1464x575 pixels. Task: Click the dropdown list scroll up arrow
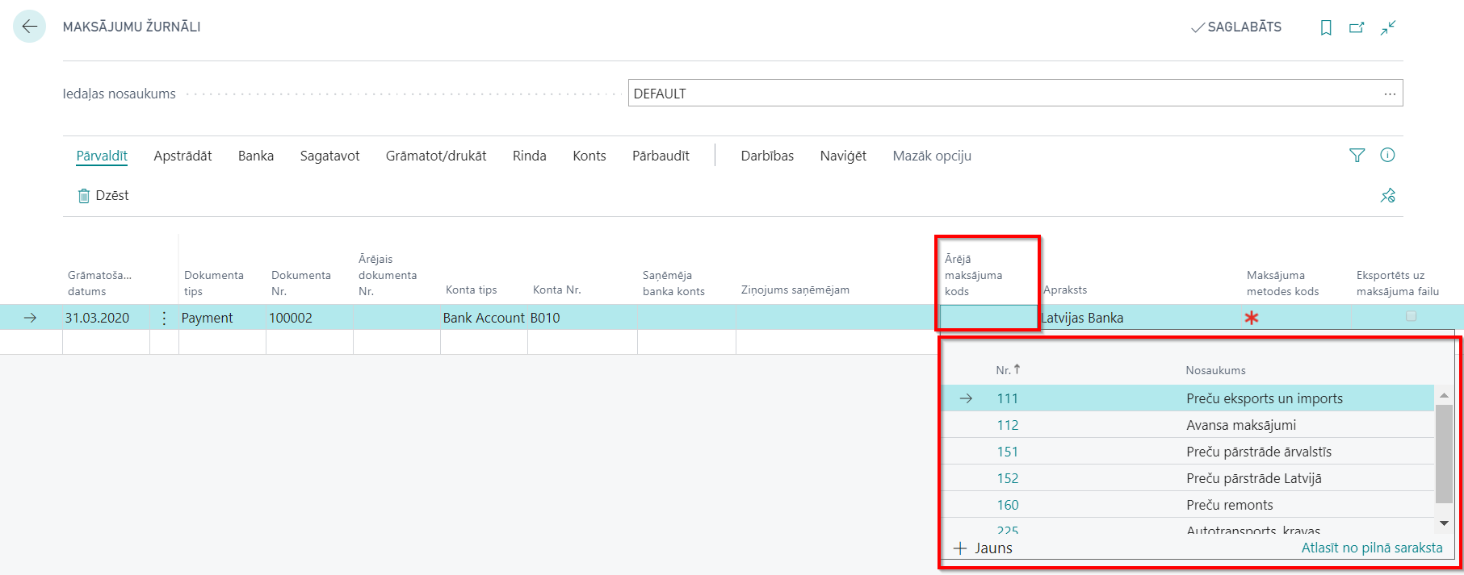[x=1445, y=395]
